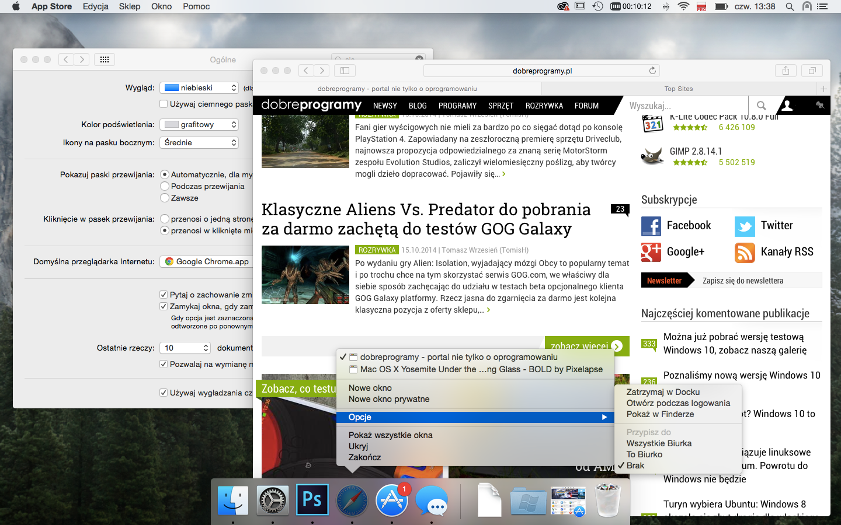Click the Facebook subscription link
This screenshot has height=525, width=841.
[676, 226]
